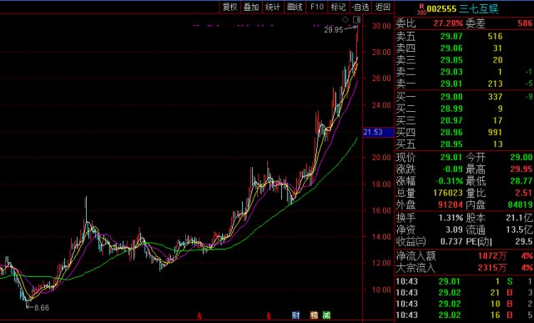Click the 10:43 trade tick with volume 21
The height and width of the screenshot is (323, 534).
(464, 293)
